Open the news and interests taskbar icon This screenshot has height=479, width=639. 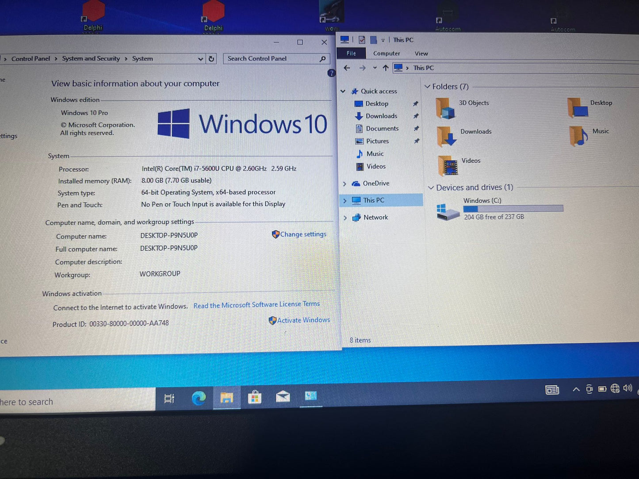pos(552,390)
